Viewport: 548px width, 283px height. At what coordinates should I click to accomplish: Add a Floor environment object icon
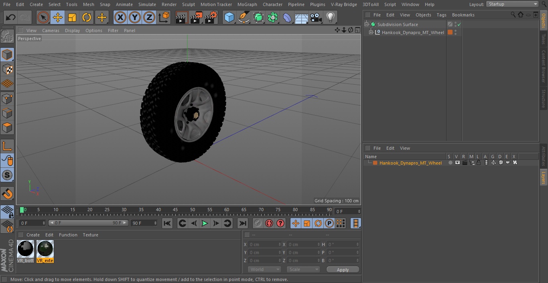pyautogui.click(x=302, y=17)
